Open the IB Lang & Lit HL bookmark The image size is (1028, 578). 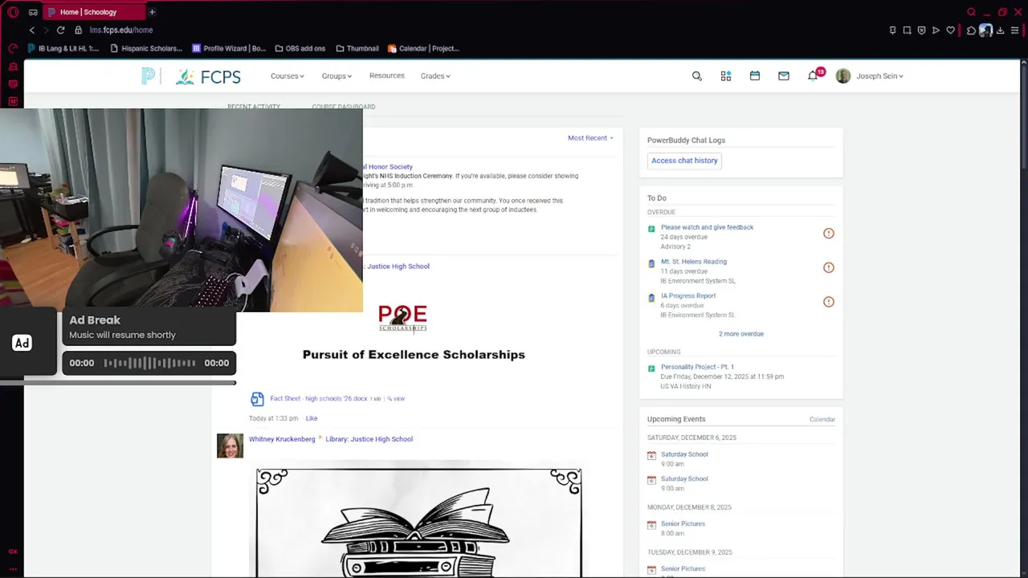tap(63, 48)
